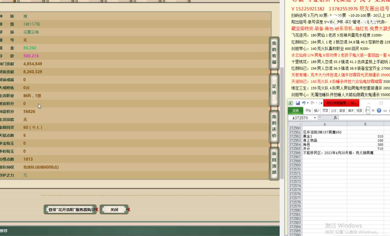Click the Excel app icon in title bar

pyautogui.click(x=290, y=103)
